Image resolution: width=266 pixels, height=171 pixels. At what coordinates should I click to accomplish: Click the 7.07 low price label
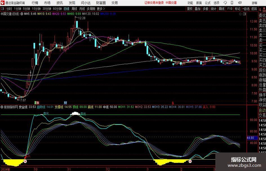click(x=23, y=100)
